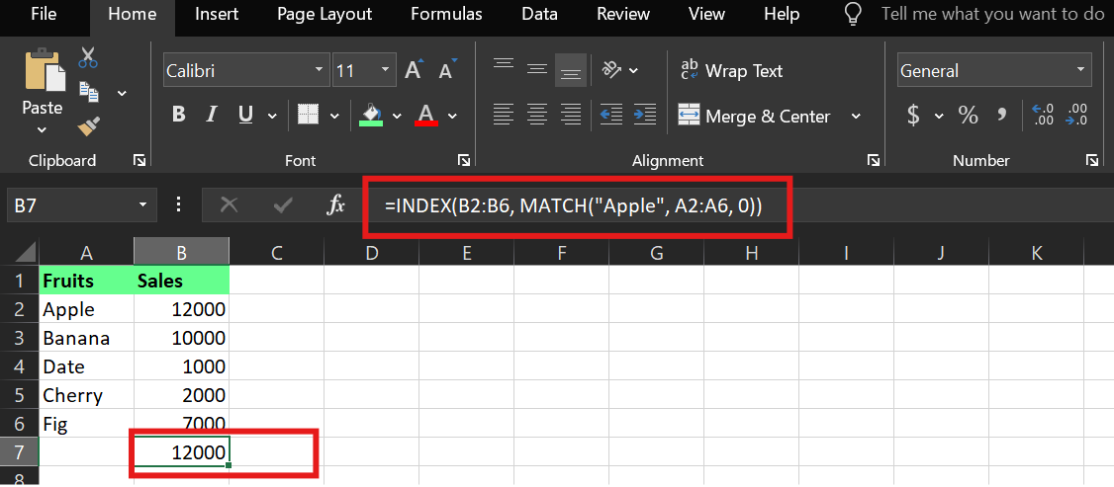Open Font settings dialog launcher
The height and width of the screenshot is (487, 1114).
pyautogui.click(x=463, y=161)
